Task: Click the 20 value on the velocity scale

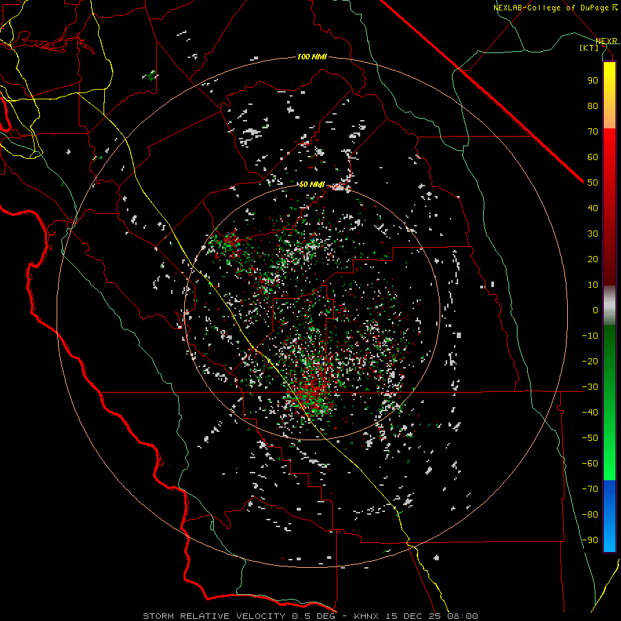Action: [593, 259]
